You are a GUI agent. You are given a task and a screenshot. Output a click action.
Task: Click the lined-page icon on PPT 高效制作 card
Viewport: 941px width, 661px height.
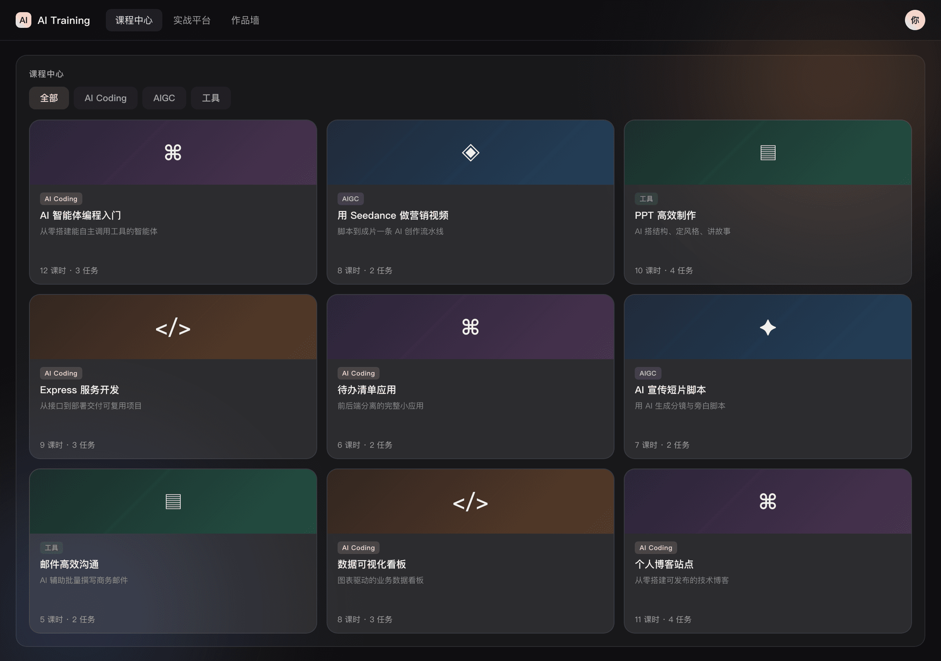(x=768, y=153)
